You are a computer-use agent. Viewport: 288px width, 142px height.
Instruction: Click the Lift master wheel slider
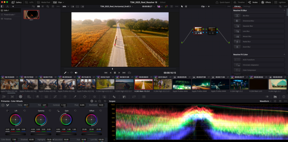(x=15, y=134)
